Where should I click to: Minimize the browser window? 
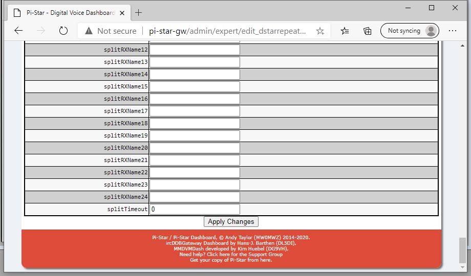(x=408, y=8)
